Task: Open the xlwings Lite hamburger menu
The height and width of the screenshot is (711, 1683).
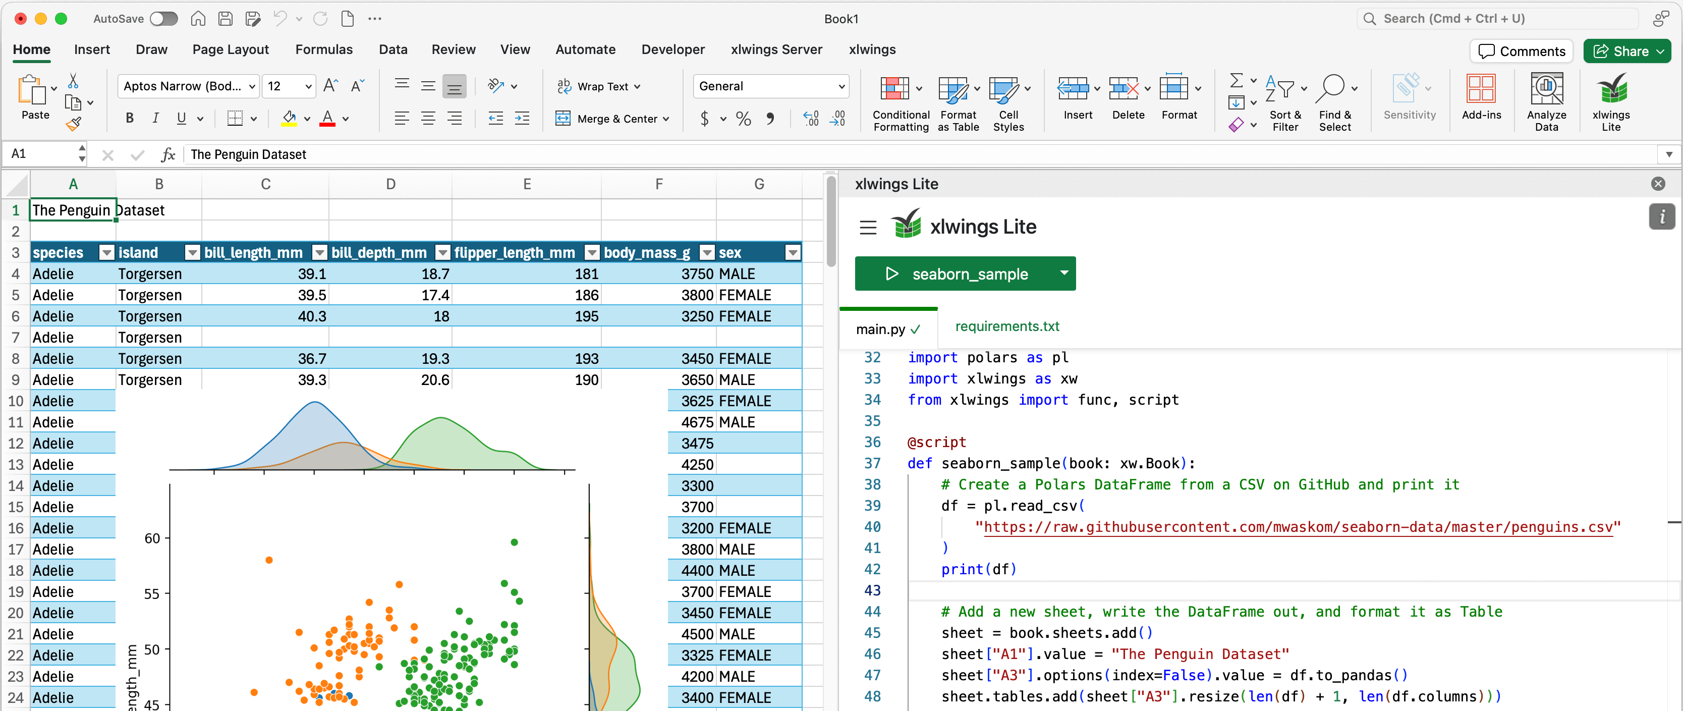Action: (x=868, y=228)
